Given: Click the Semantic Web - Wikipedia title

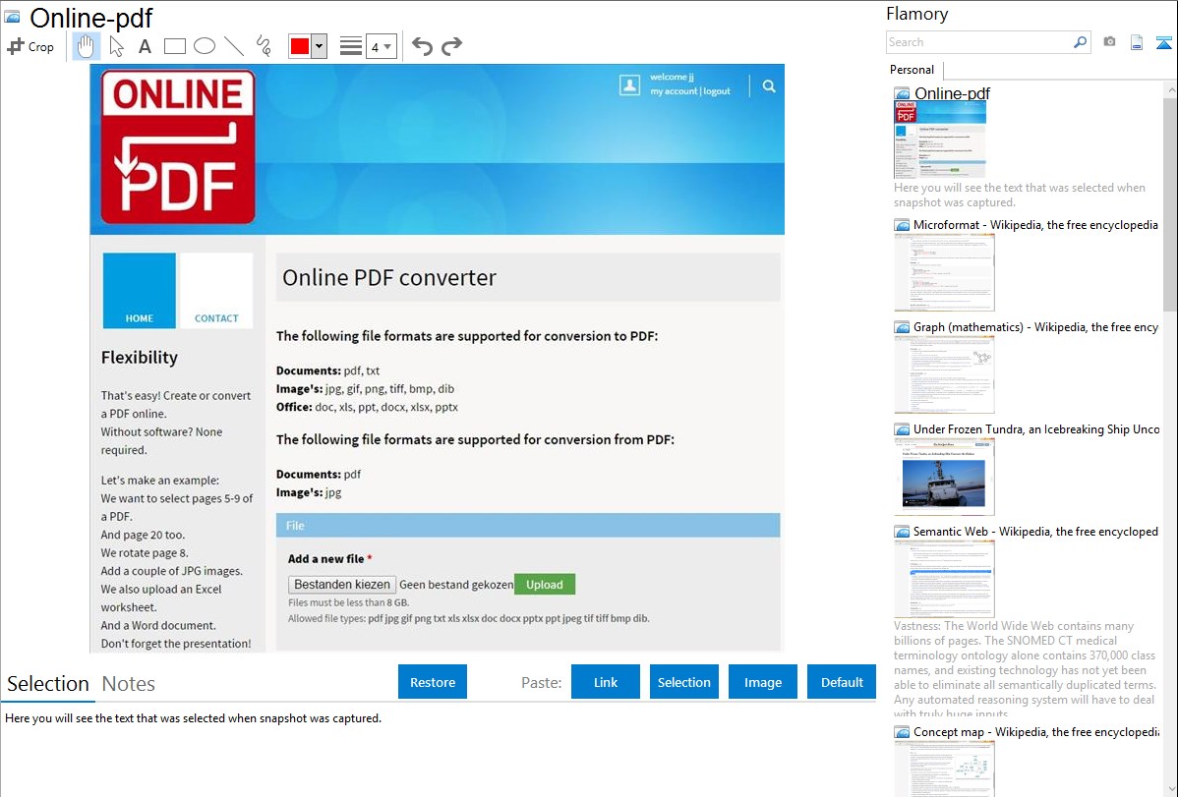Looking at the screenshot, I should click(1035, 531).
